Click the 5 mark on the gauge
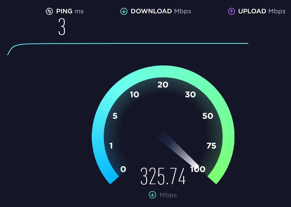The width and height of the screenshot is (291, 207). [115, 116]
